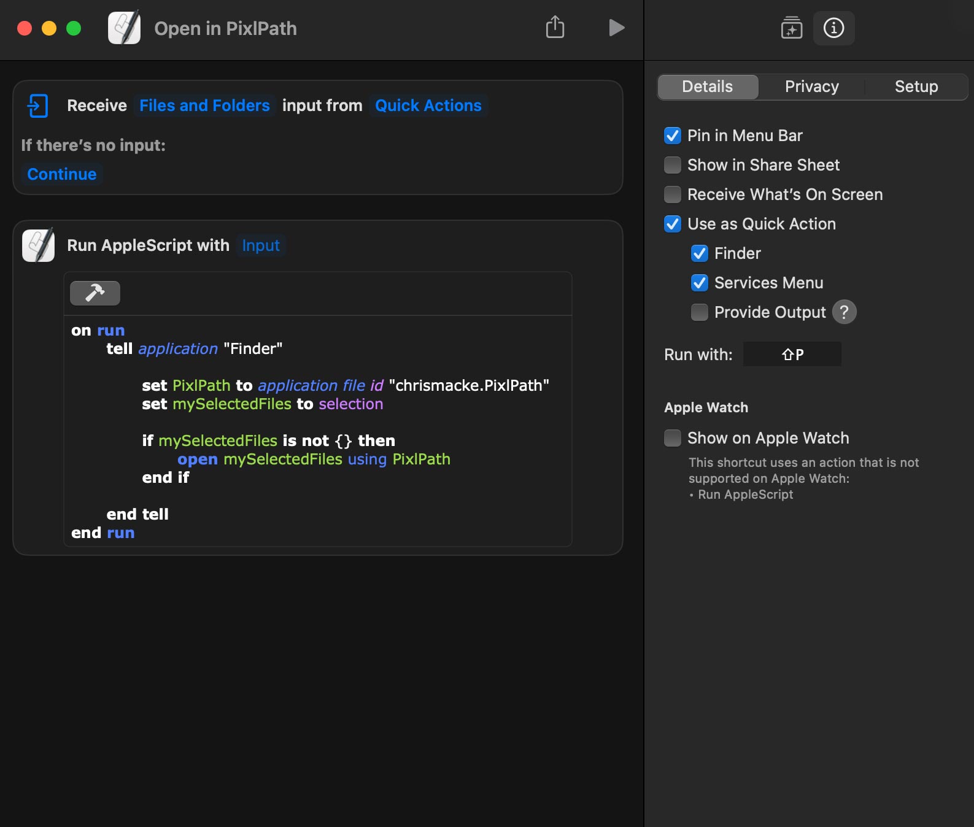Click the shortcut's PixlPath icon in title bar

pyautogui.click(x=125, y=28)
